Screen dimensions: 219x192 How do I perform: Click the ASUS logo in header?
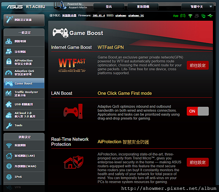click(x=15, y=7)
